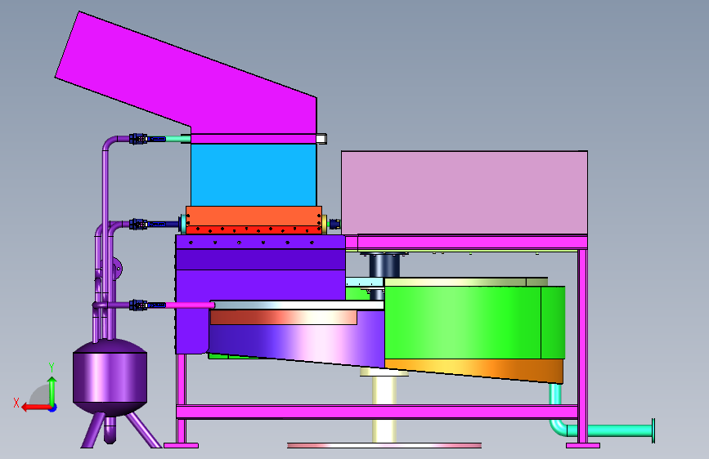Select the round flange on purple piping
Screen dimensions: 709x459
(x=117, y=269)
